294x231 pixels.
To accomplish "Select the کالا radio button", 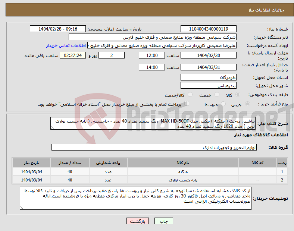I will click(x=238, y=95).
